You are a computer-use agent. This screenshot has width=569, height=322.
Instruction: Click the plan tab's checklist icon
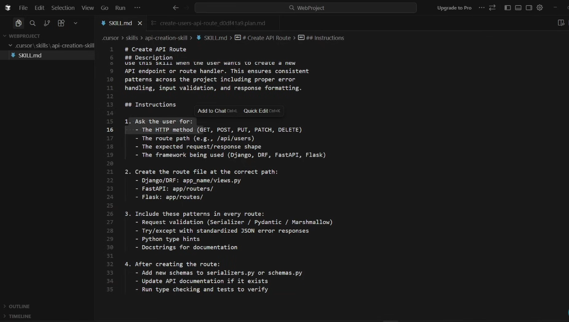(154, 23)
